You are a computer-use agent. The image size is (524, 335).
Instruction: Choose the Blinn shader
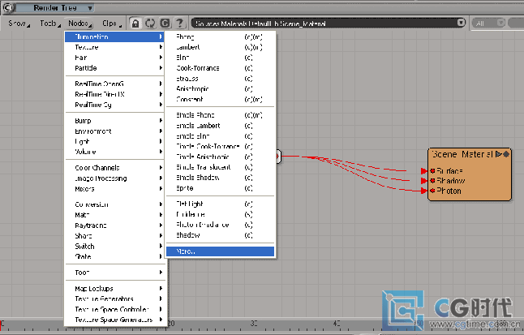click(x=221, y=58)
